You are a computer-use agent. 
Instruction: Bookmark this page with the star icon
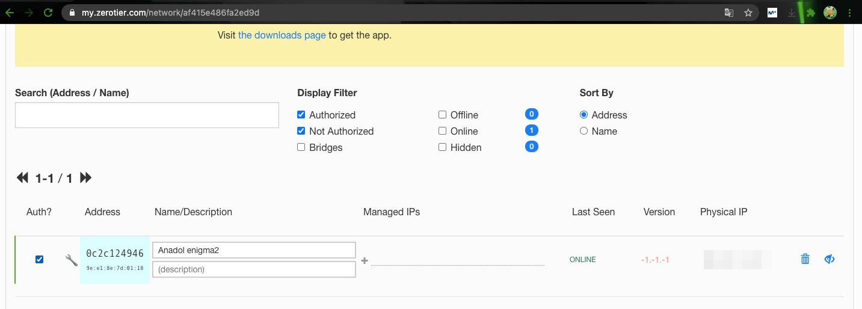coord(748,13)
